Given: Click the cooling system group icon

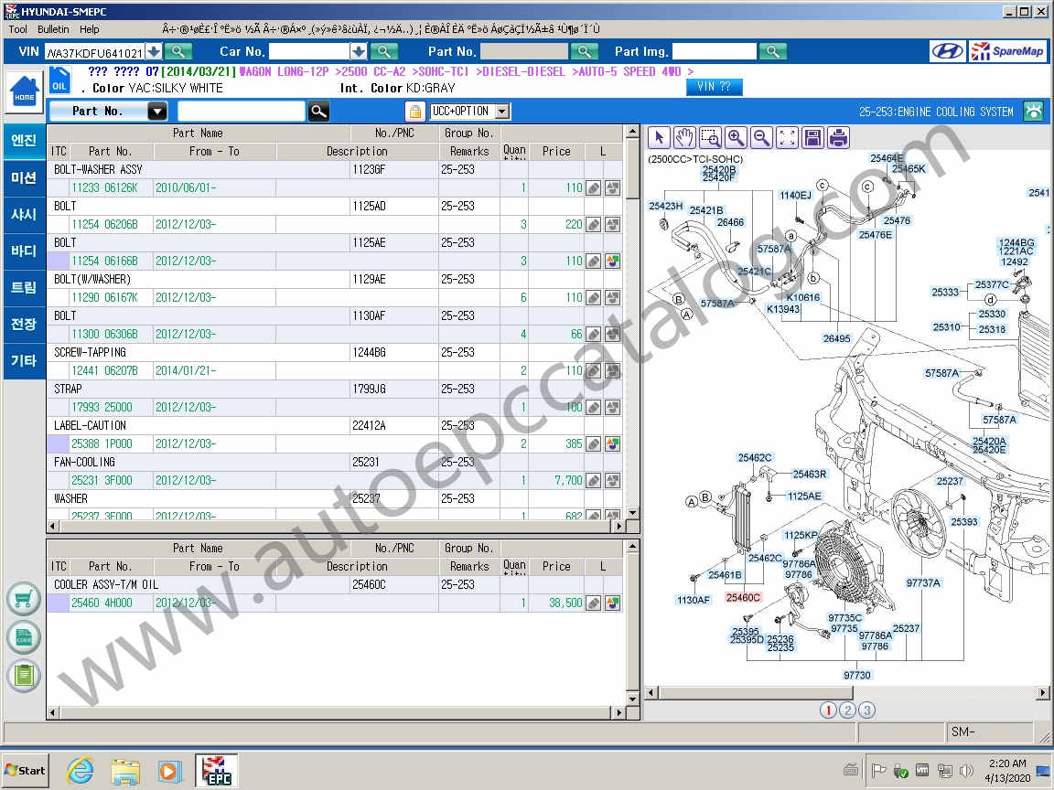Looking at the screenshot, I should coord(1033,111).
